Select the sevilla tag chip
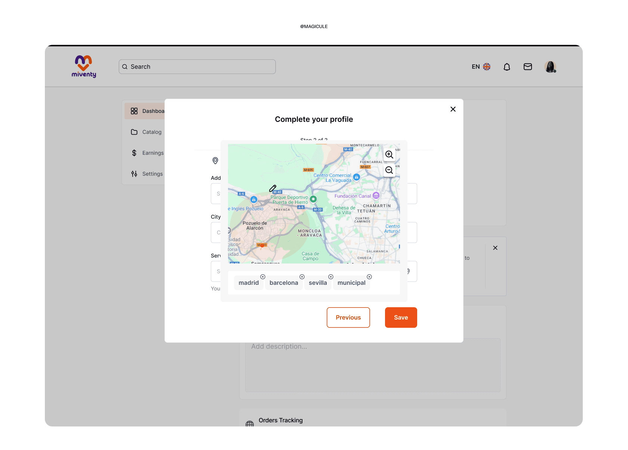 tap(318, 283)
